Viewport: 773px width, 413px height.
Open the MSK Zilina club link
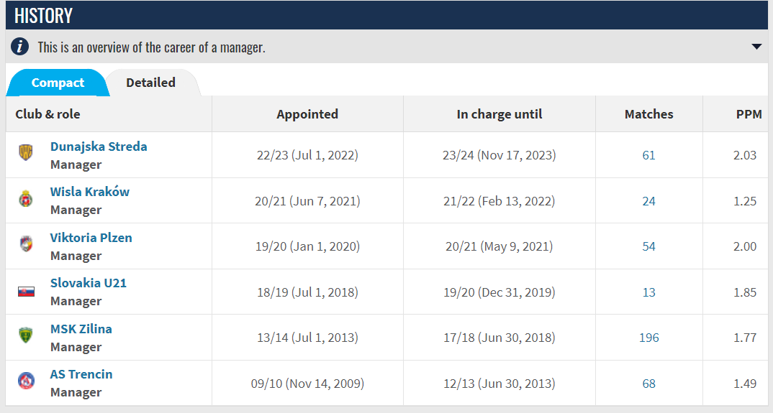point(81,329)
